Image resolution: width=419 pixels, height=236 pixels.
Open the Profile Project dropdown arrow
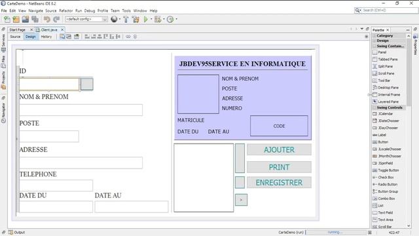(176, 19)
